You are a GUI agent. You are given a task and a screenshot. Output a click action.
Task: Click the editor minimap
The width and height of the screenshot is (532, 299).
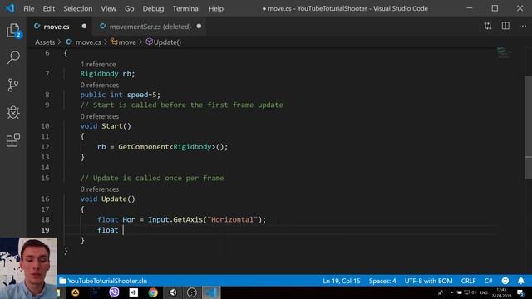click(x=505, y=53)
